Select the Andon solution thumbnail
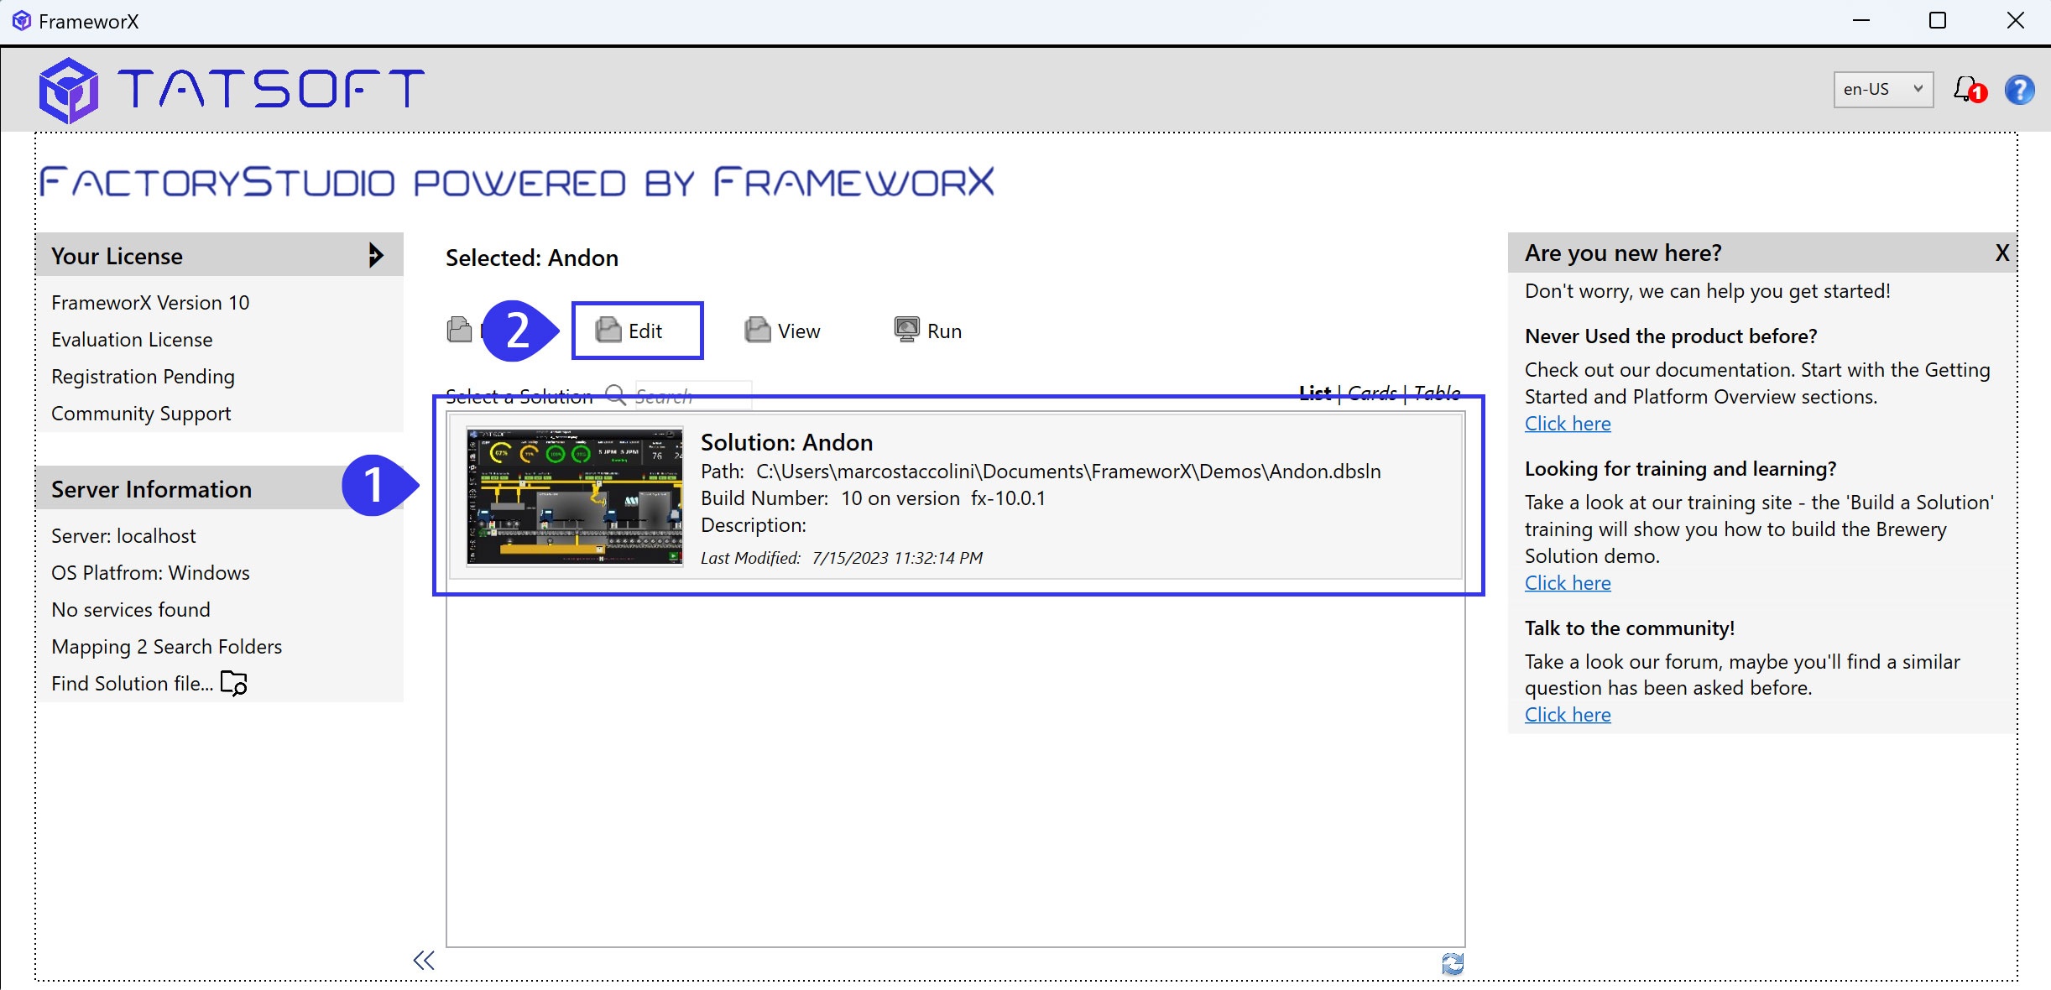The height and width of the screenshot is (990, 2051). pyautogui.click(x=575, y=496)
